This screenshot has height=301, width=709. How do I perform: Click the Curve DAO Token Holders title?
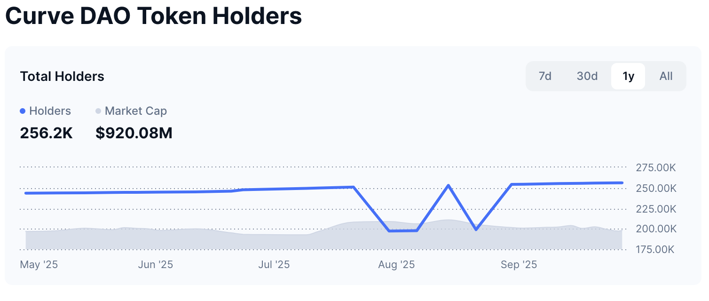point(153,17)
